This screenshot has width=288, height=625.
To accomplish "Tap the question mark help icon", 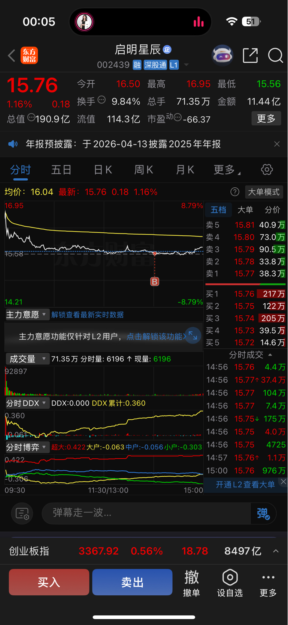I will pyautogui.click(x=235, y=192).
